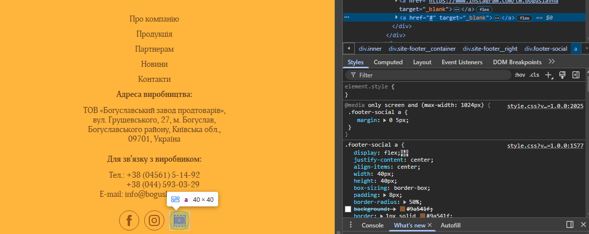This screenshot has height=234, width=589.
Task: Toggle the rendering emulations paintbrush icon
Action: (562, 75)
